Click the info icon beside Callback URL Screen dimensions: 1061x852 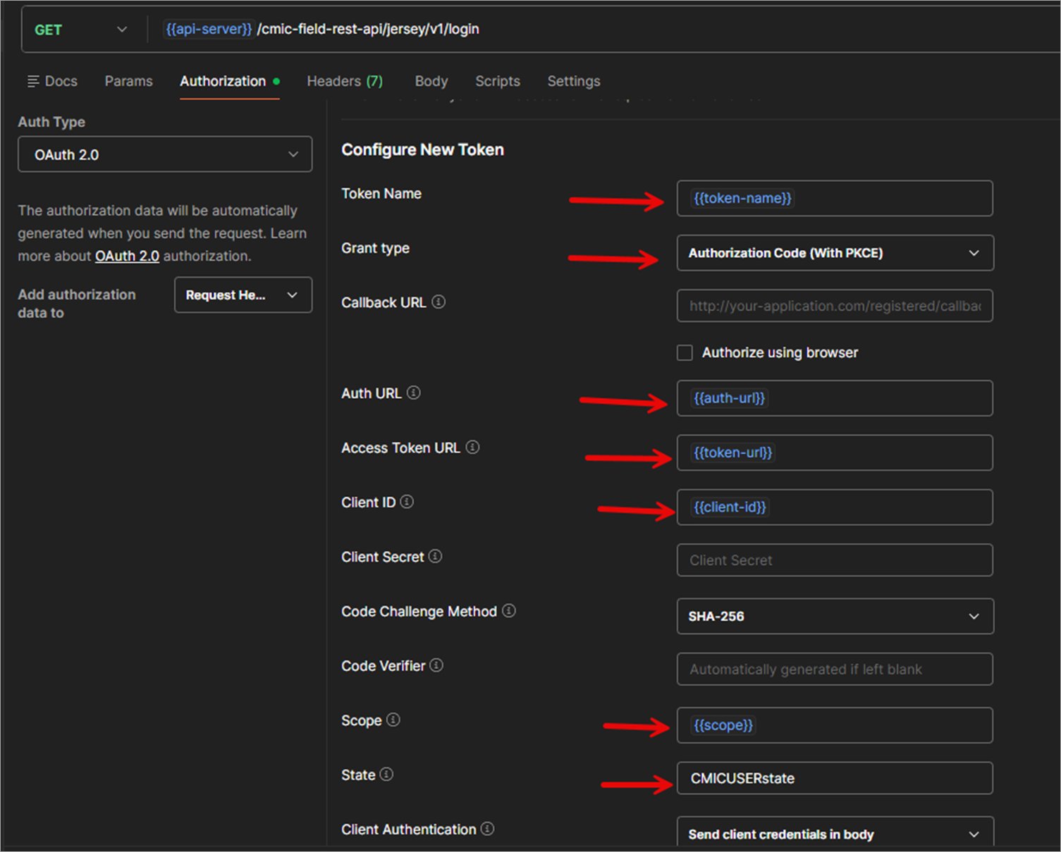pos(438,302)
